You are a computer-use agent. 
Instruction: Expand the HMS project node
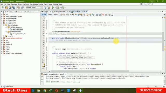pyautogui.click(x=2, y=14)
